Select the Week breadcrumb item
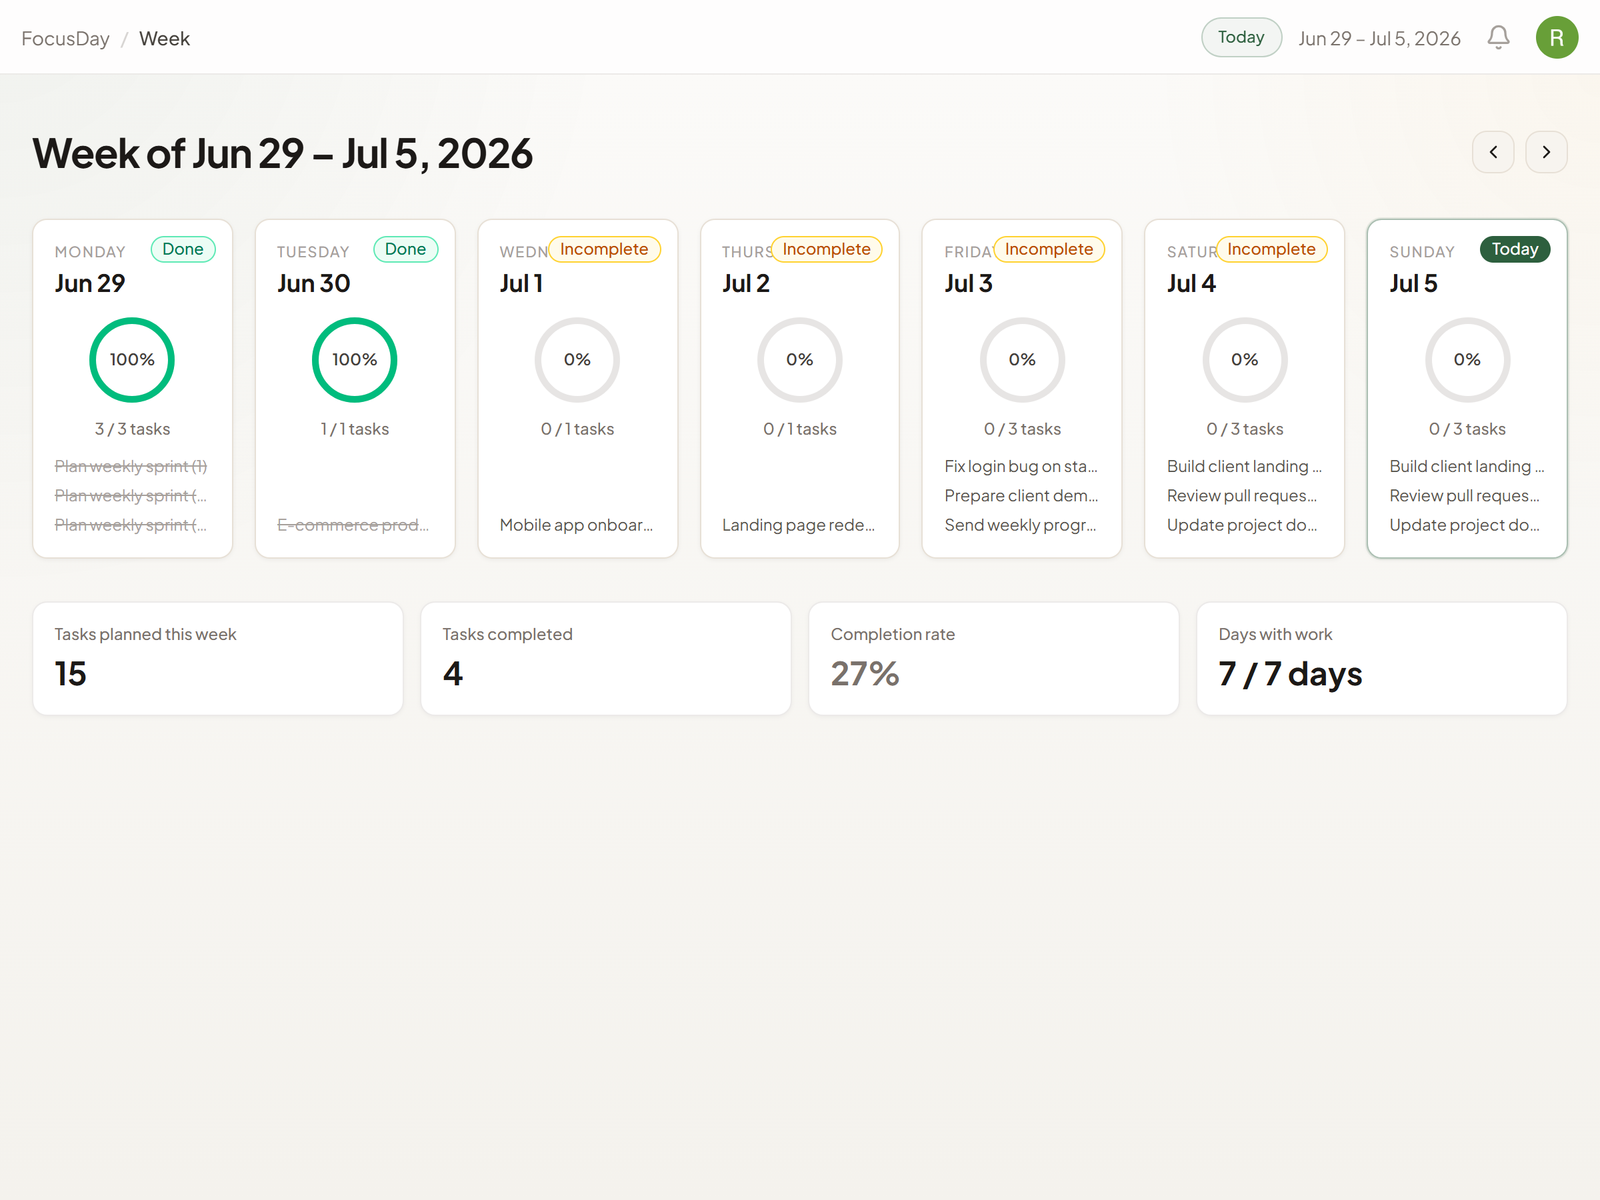The image size is (1600, 1200). click(x=164, y=39)
